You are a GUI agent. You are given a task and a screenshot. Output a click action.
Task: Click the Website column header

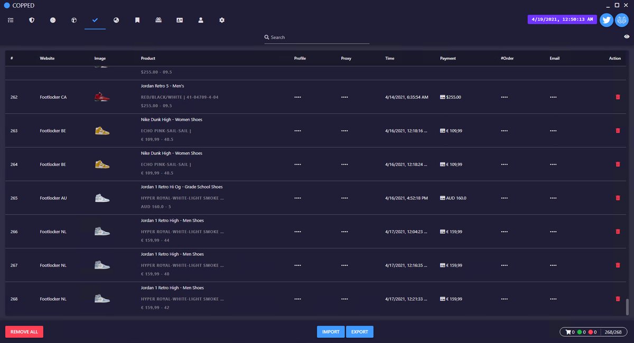(x=47, y=58)
